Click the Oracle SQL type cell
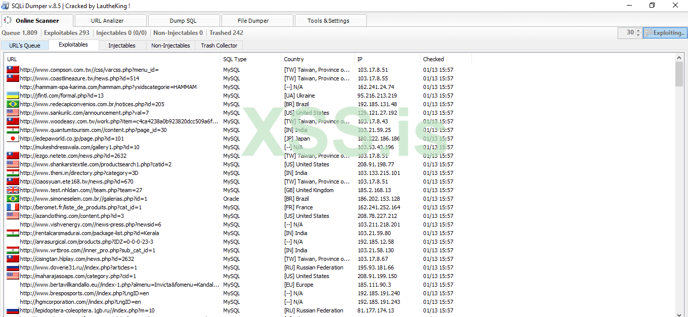Screen dimensions: 688x317 (x=231, y=199)
